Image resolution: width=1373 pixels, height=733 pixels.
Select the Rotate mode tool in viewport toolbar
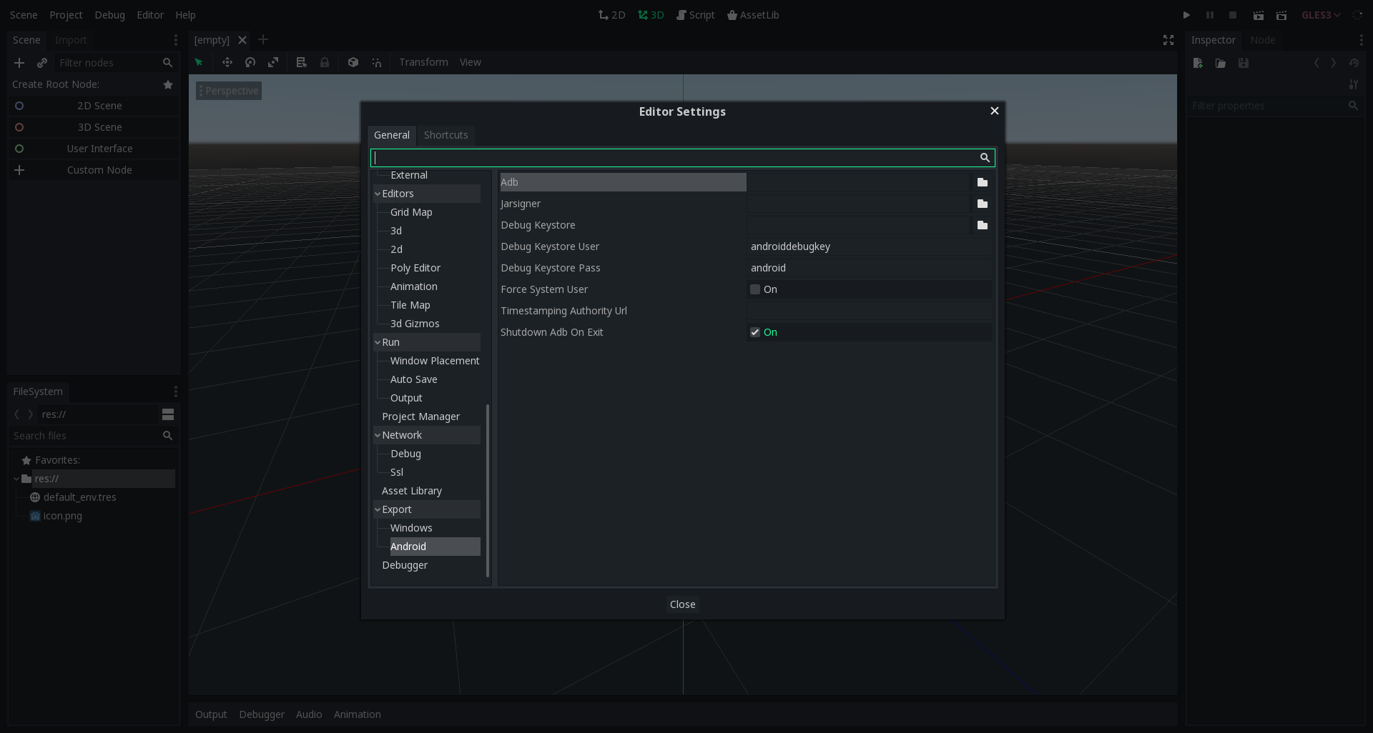tap(250, 63)
